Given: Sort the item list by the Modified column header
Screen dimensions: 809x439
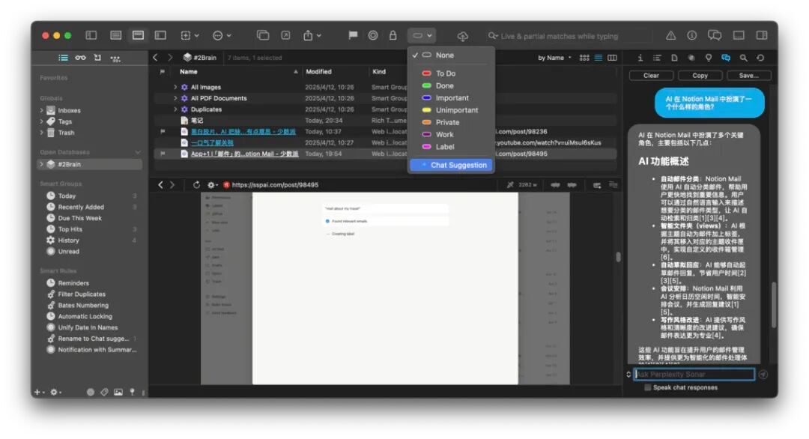Looking at the screenshot, I should click(x=319, y=72).
